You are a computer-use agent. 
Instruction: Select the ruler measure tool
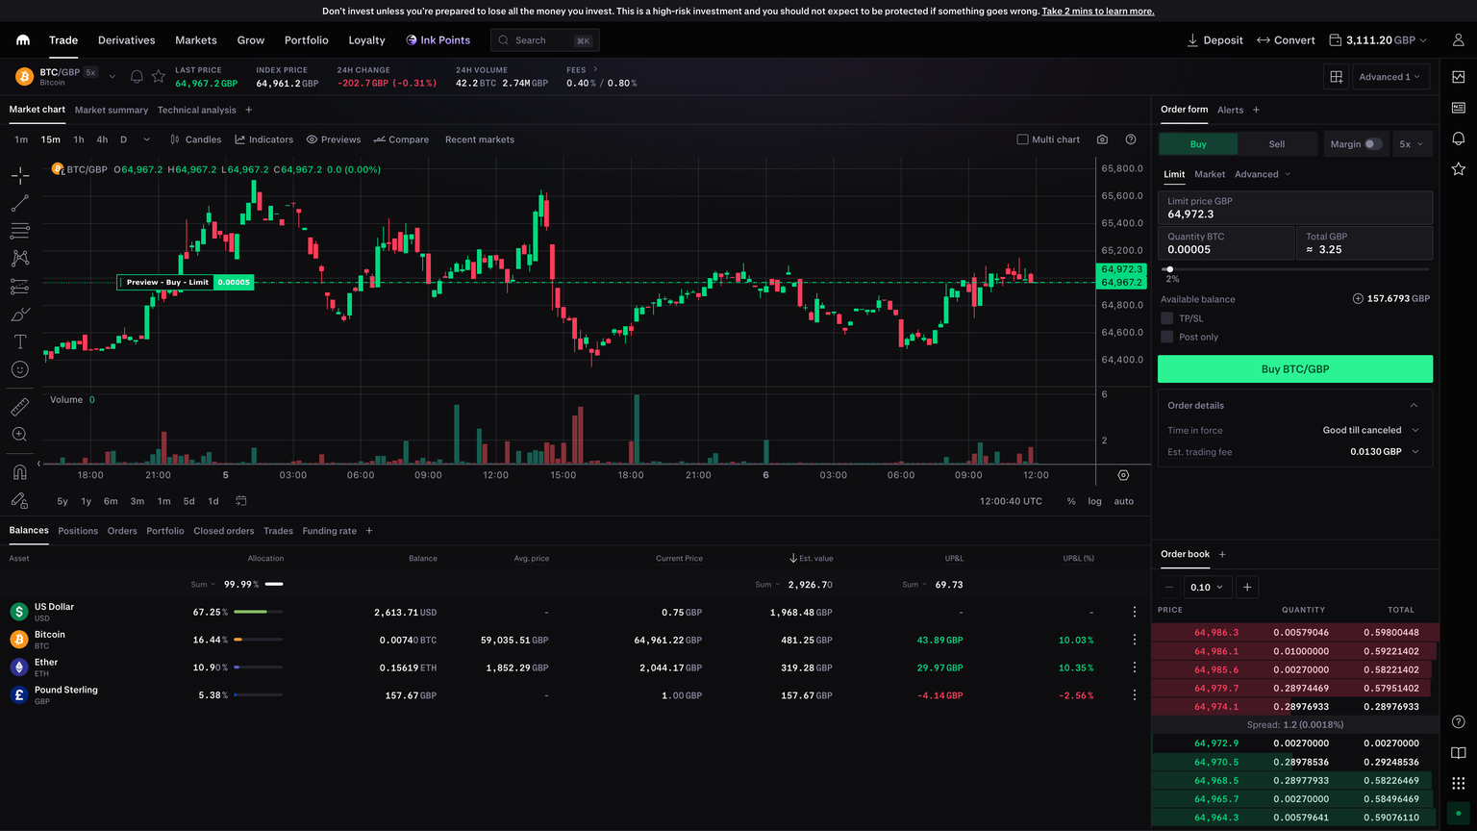(19, 408)
